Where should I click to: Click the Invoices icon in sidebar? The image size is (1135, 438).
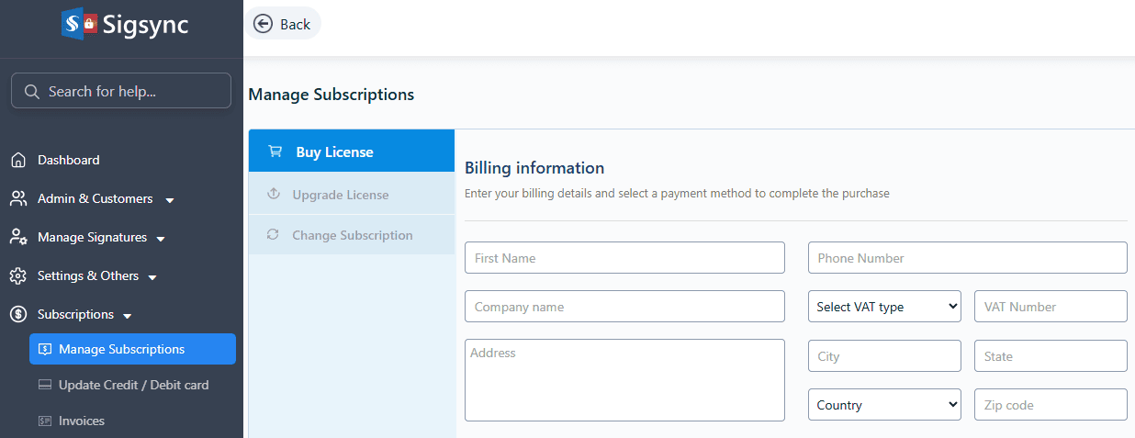click(x=45, y=421)
